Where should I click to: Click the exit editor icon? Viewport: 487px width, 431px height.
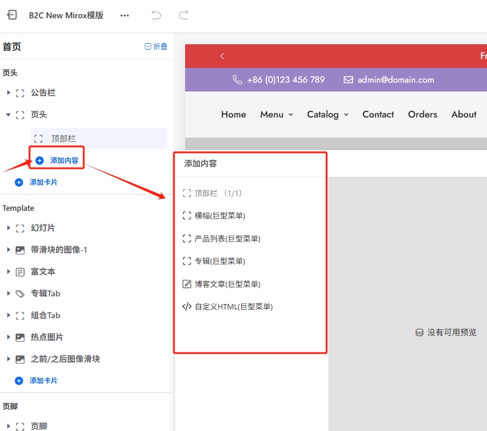12,15
